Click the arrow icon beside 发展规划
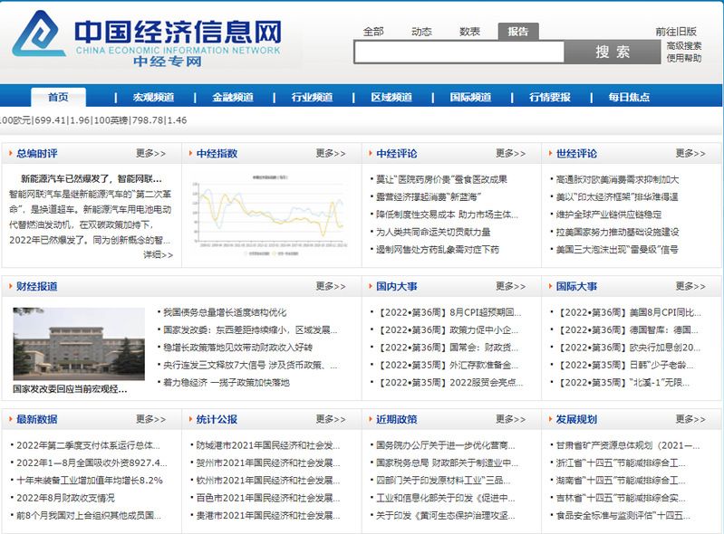This screenshot has height=534, width=724. pos(548,420)
